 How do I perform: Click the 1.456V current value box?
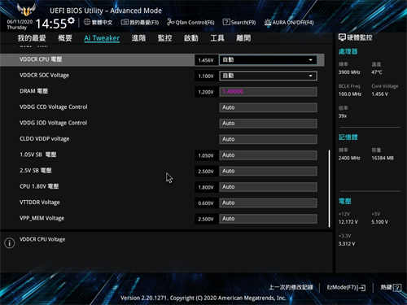click(206, 60)
